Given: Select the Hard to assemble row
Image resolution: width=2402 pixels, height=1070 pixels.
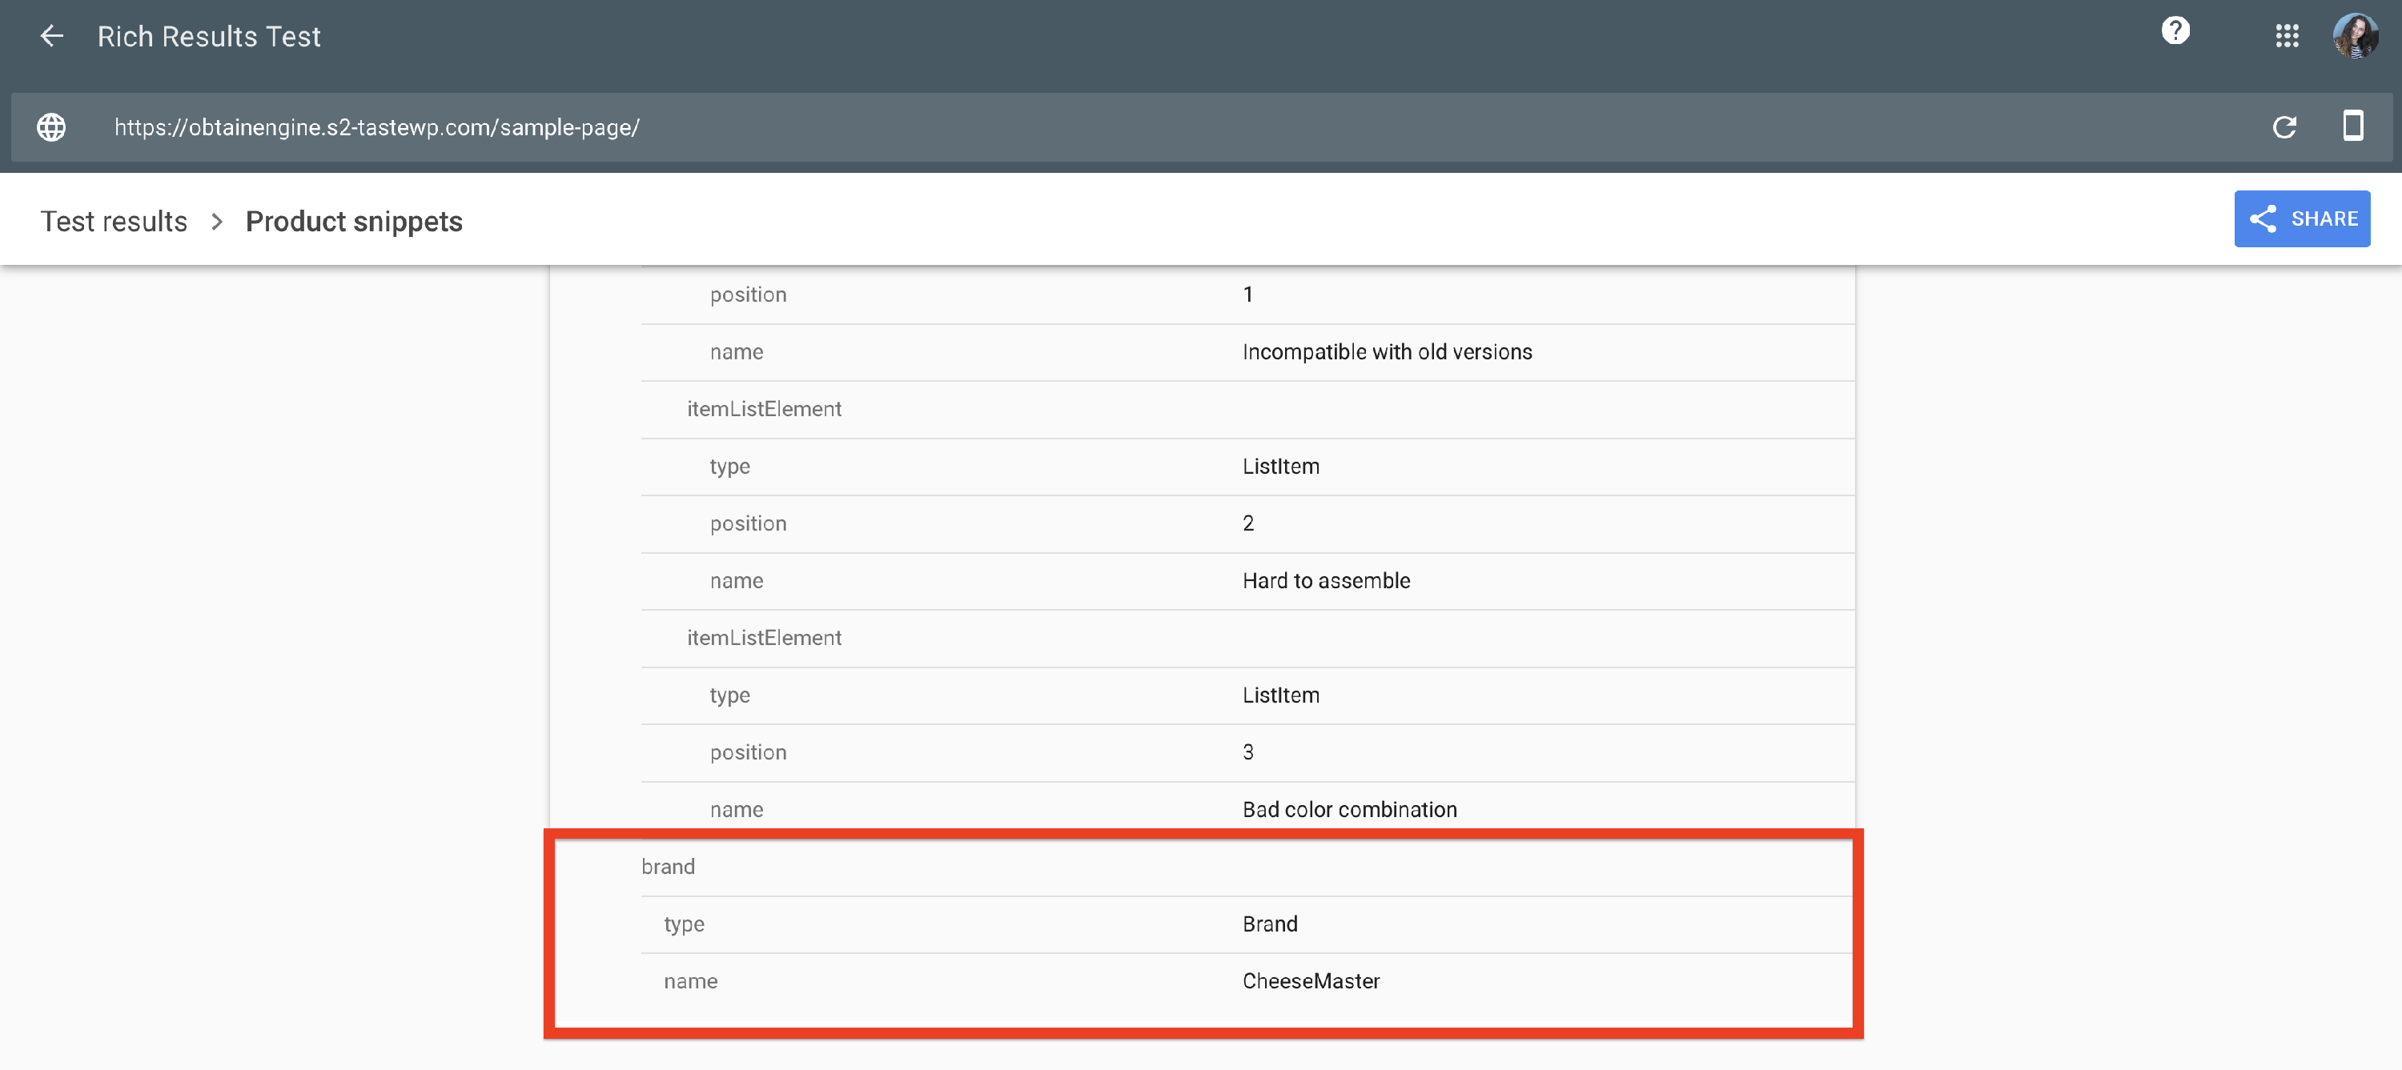Looking at the screenshot, I should [x=1325, y=582].
